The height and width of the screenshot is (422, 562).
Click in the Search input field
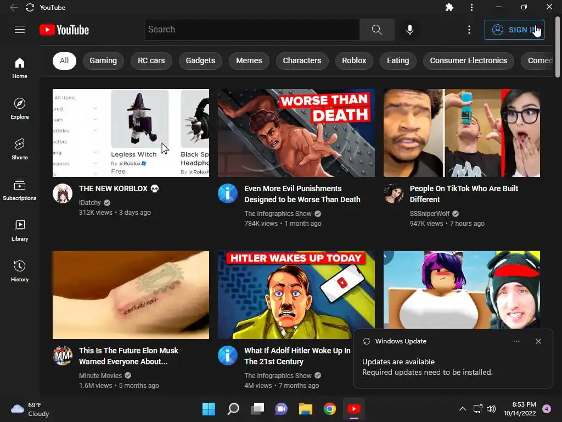[252, 30]
